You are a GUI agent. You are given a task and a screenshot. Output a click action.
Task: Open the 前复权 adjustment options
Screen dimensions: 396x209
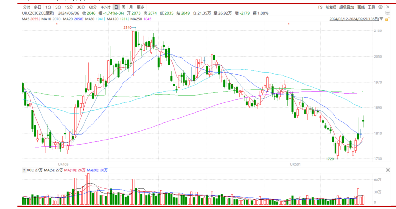330,7
